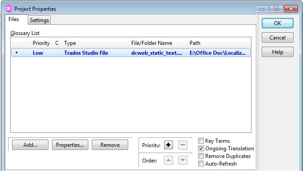Sort by Type column header
Viewport: 303px width, 171px height.
tap(95, 43)
